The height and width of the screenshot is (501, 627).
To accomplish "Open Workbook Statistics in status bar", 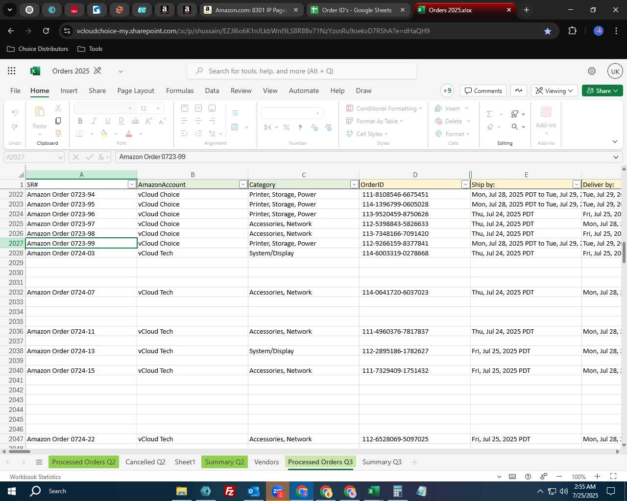I will (35, 477).
